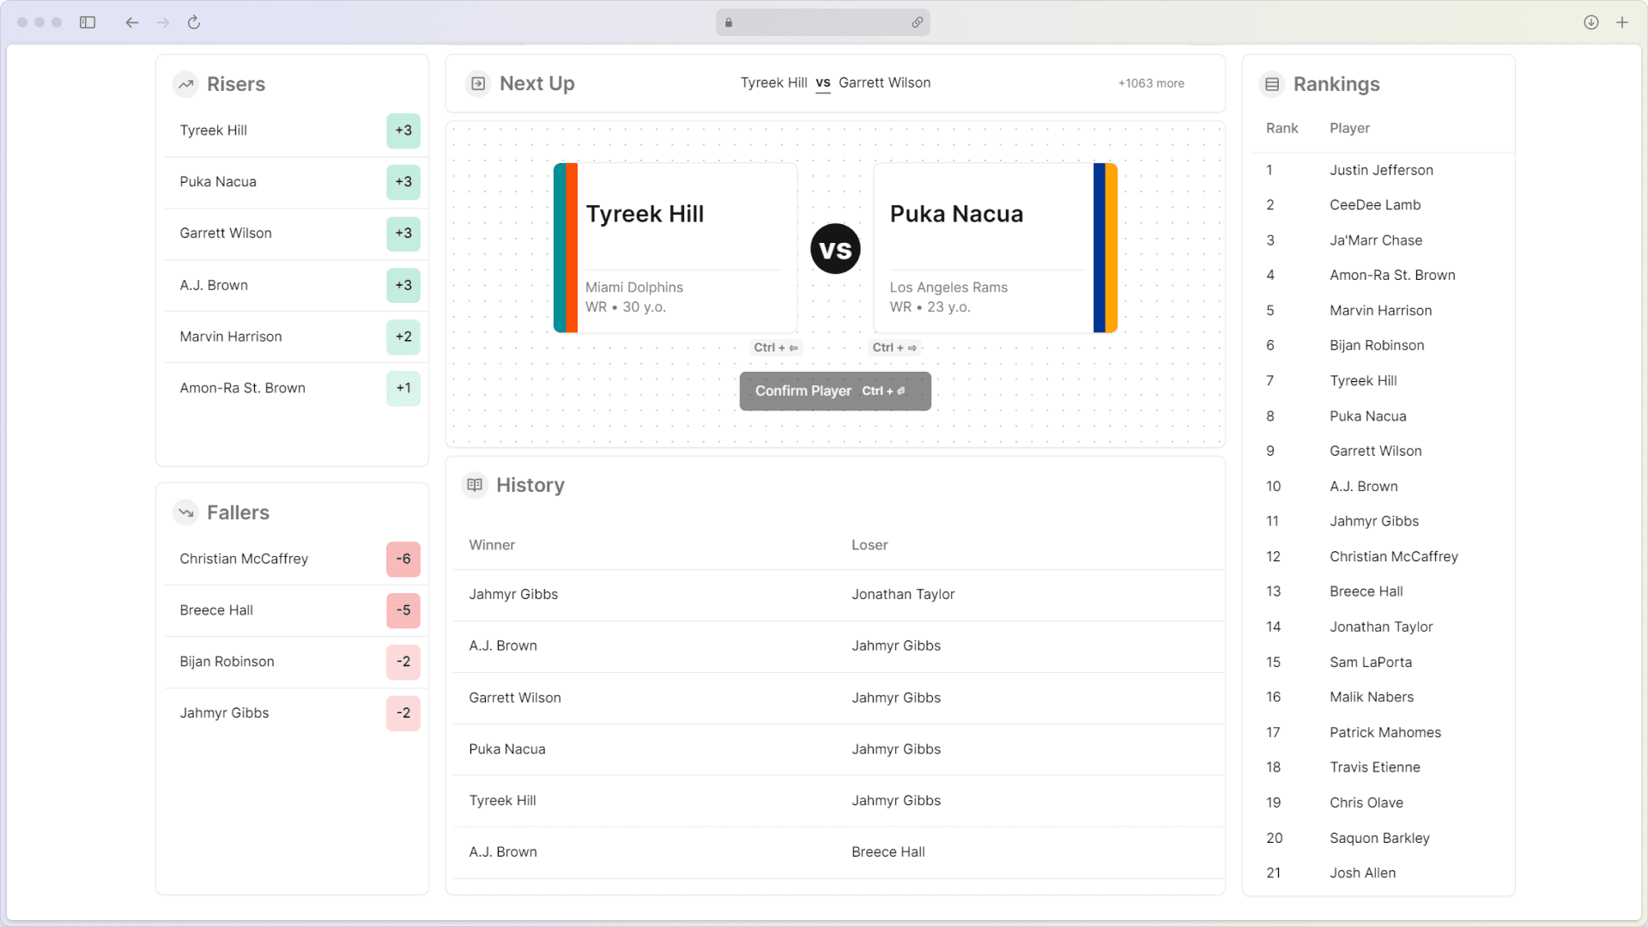Click the +1063 more link
Viewport: 1648px width, 927px height.
pos(1151,82)
